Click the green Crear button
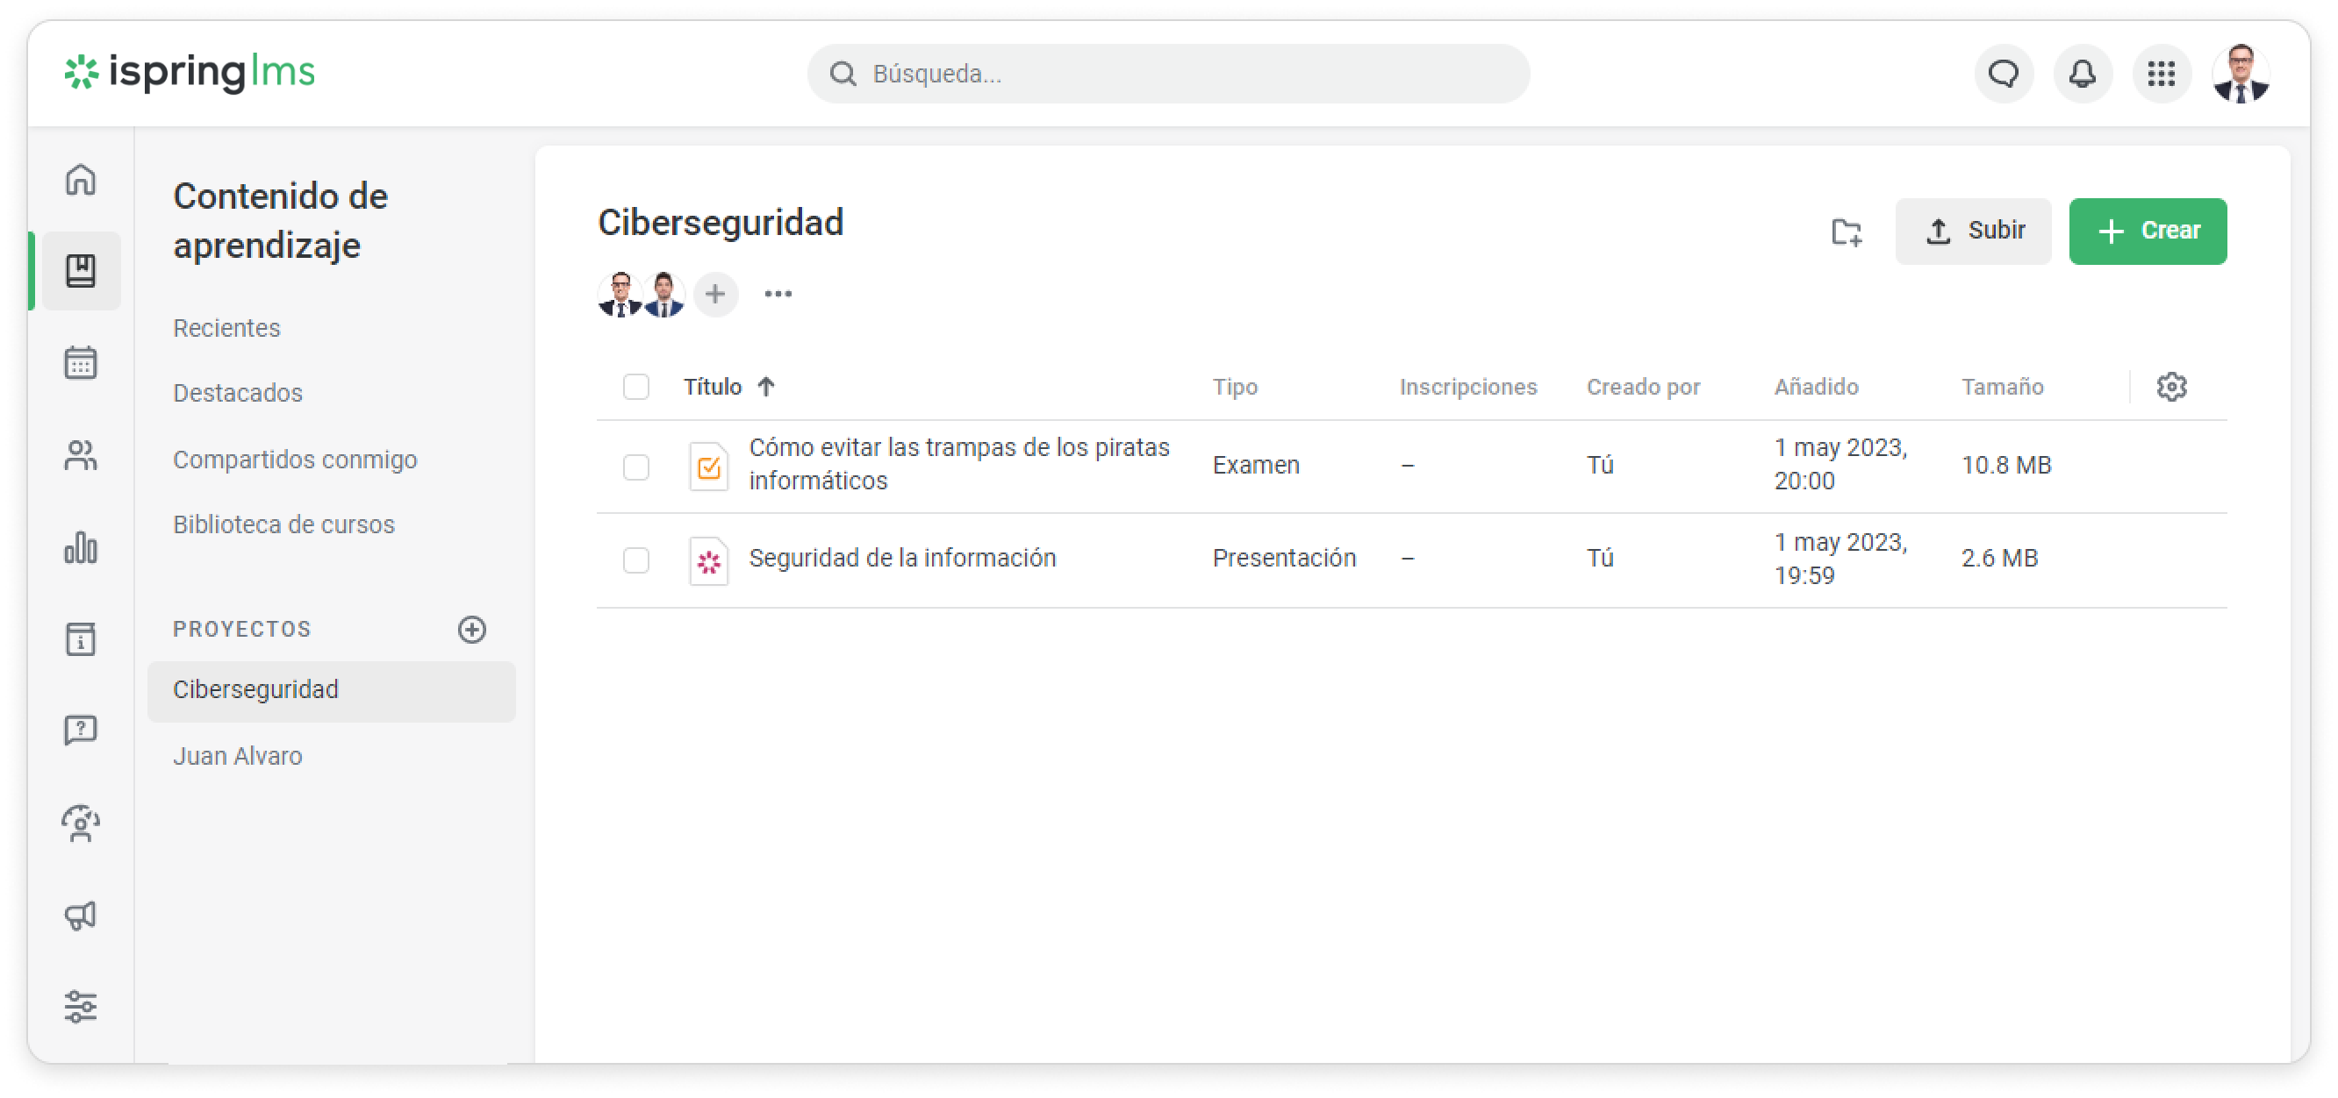The image size is (2338, 1098). pos(2148,232)
